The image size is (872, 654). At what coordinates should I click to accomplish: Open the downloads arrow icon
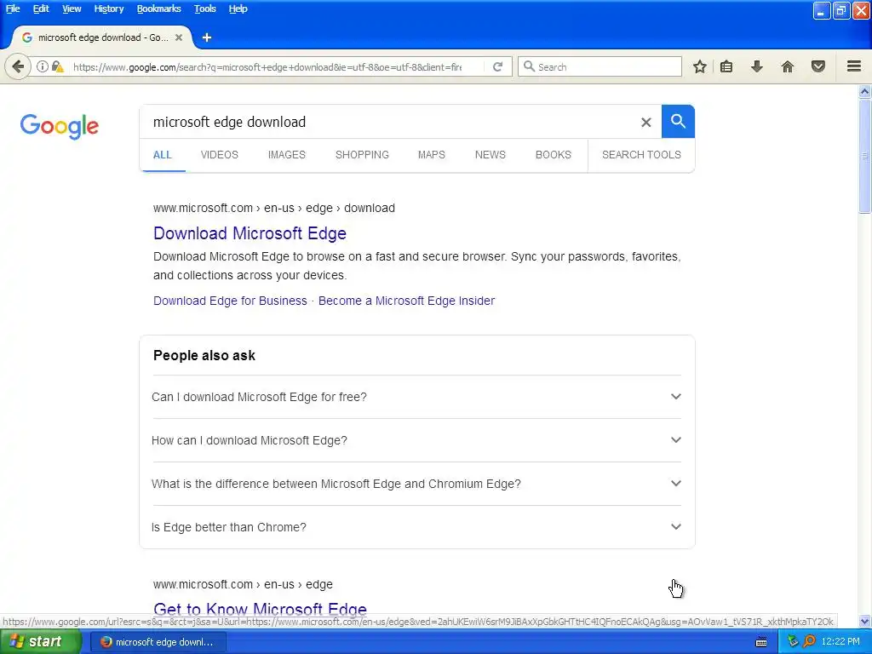click(x=756, y=66)
